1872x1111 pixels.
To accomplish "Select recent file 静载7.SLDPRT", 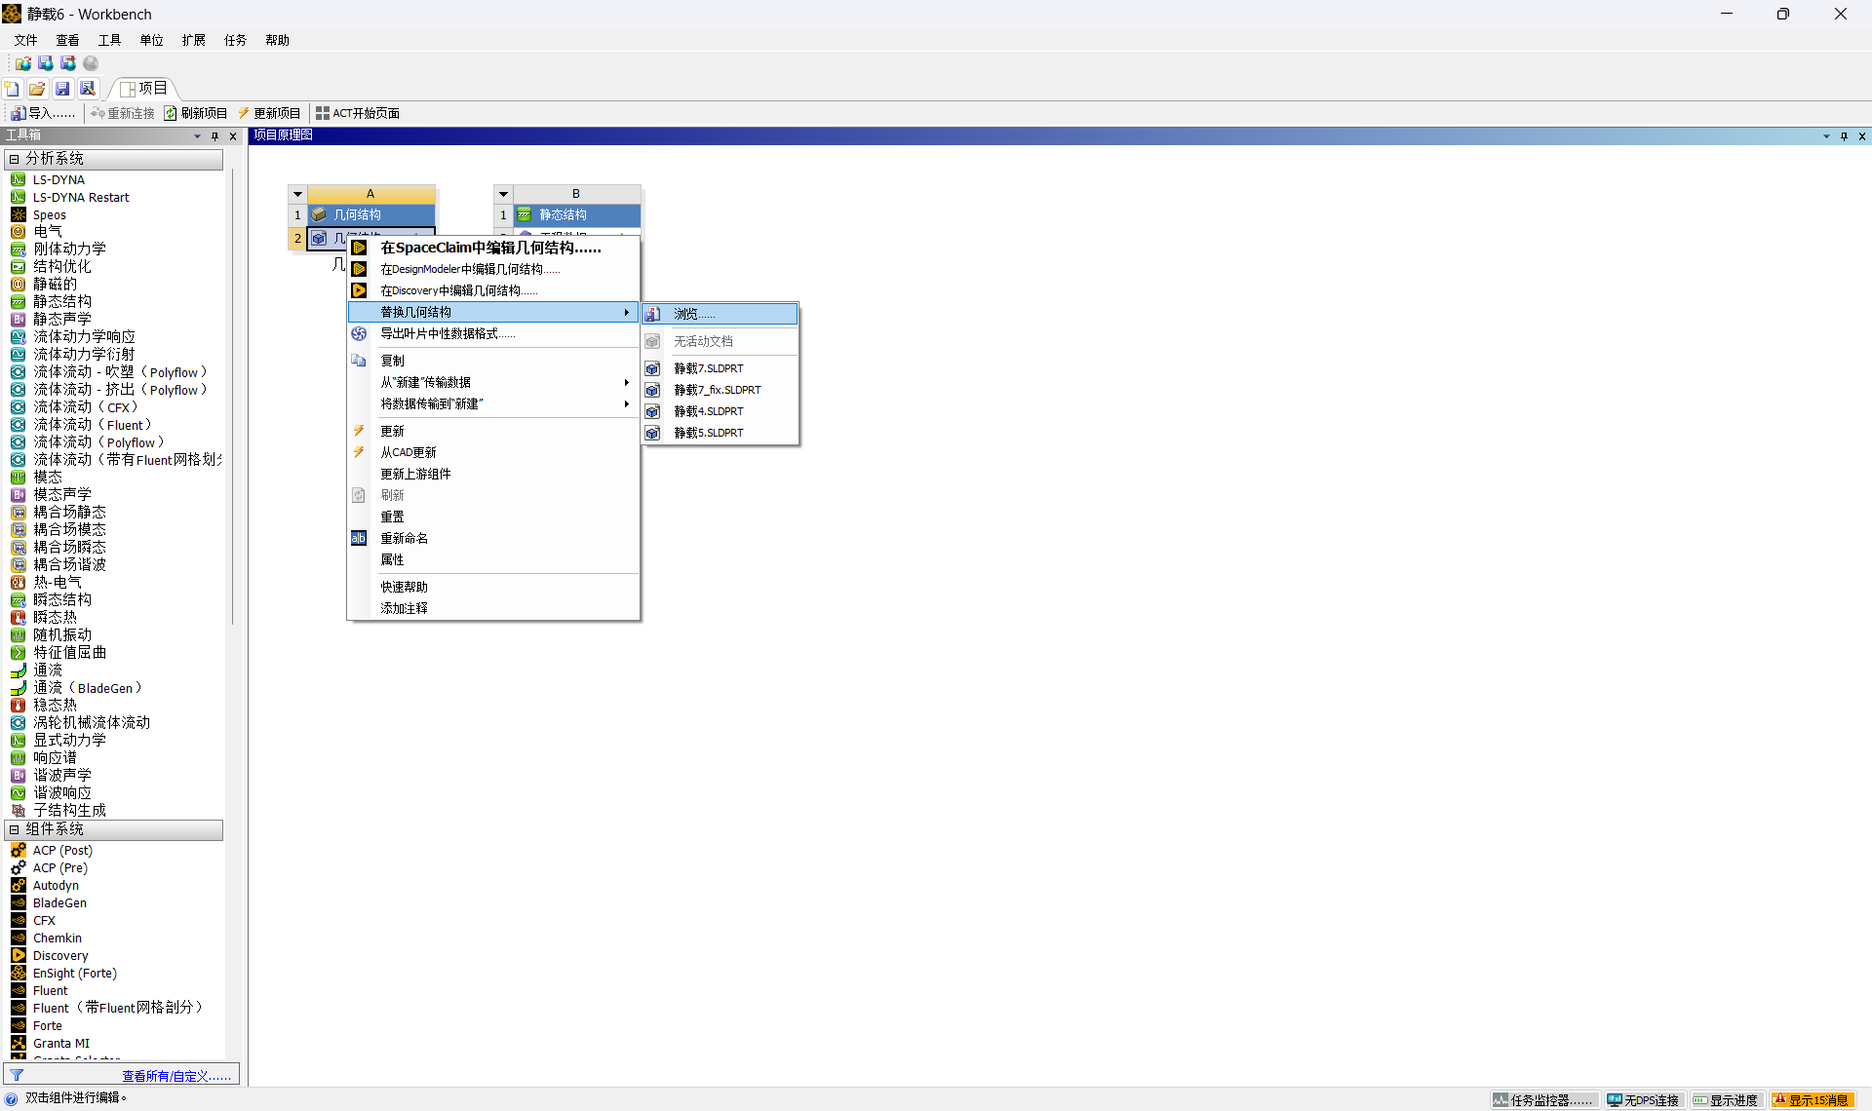I will tap(720, 368).
